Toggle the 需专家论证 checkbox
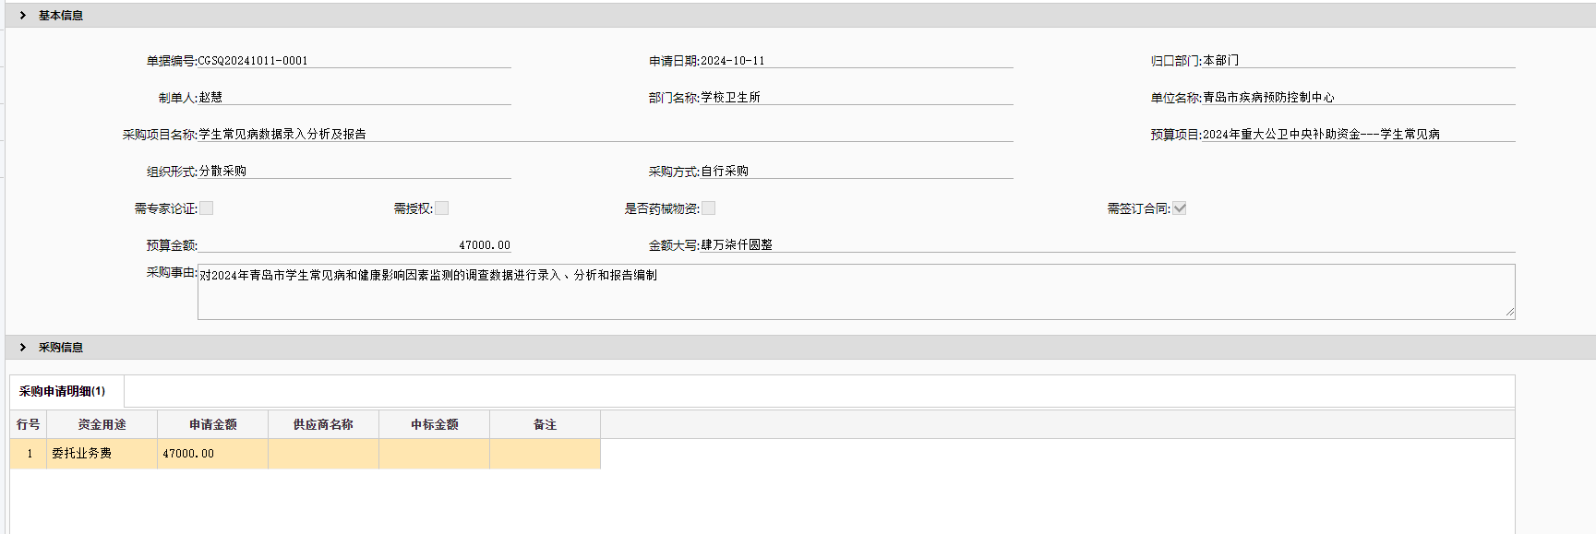Viewport: 1596px width, 534px height. [x=207, y=208]
